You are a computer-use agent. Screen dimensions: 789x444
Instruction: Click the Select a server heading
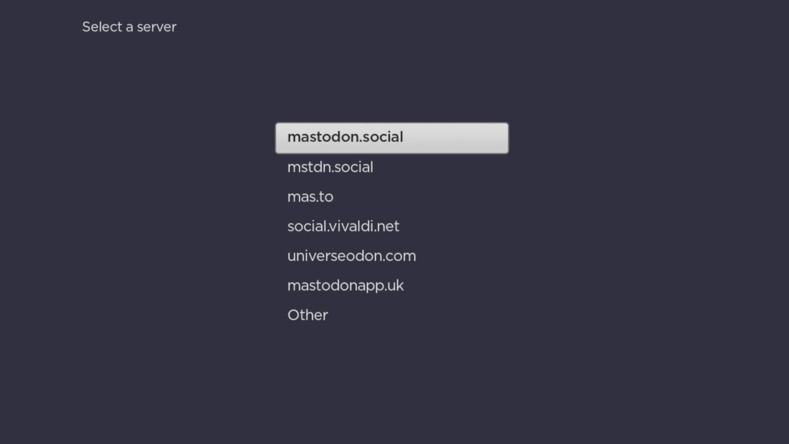pyautogui.click(x=129, y=27)
